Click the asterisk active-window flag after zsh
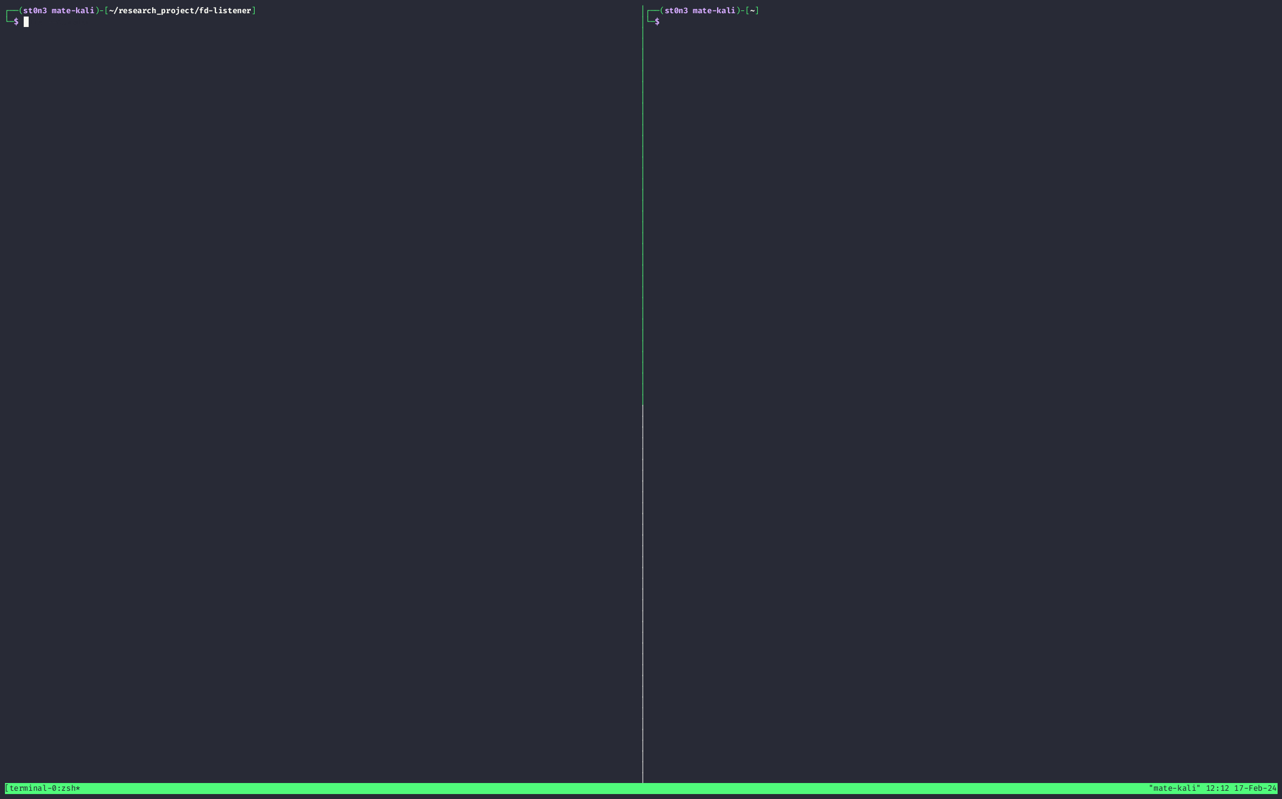Viewport: 1282px width, 799px height. (78, 788)
